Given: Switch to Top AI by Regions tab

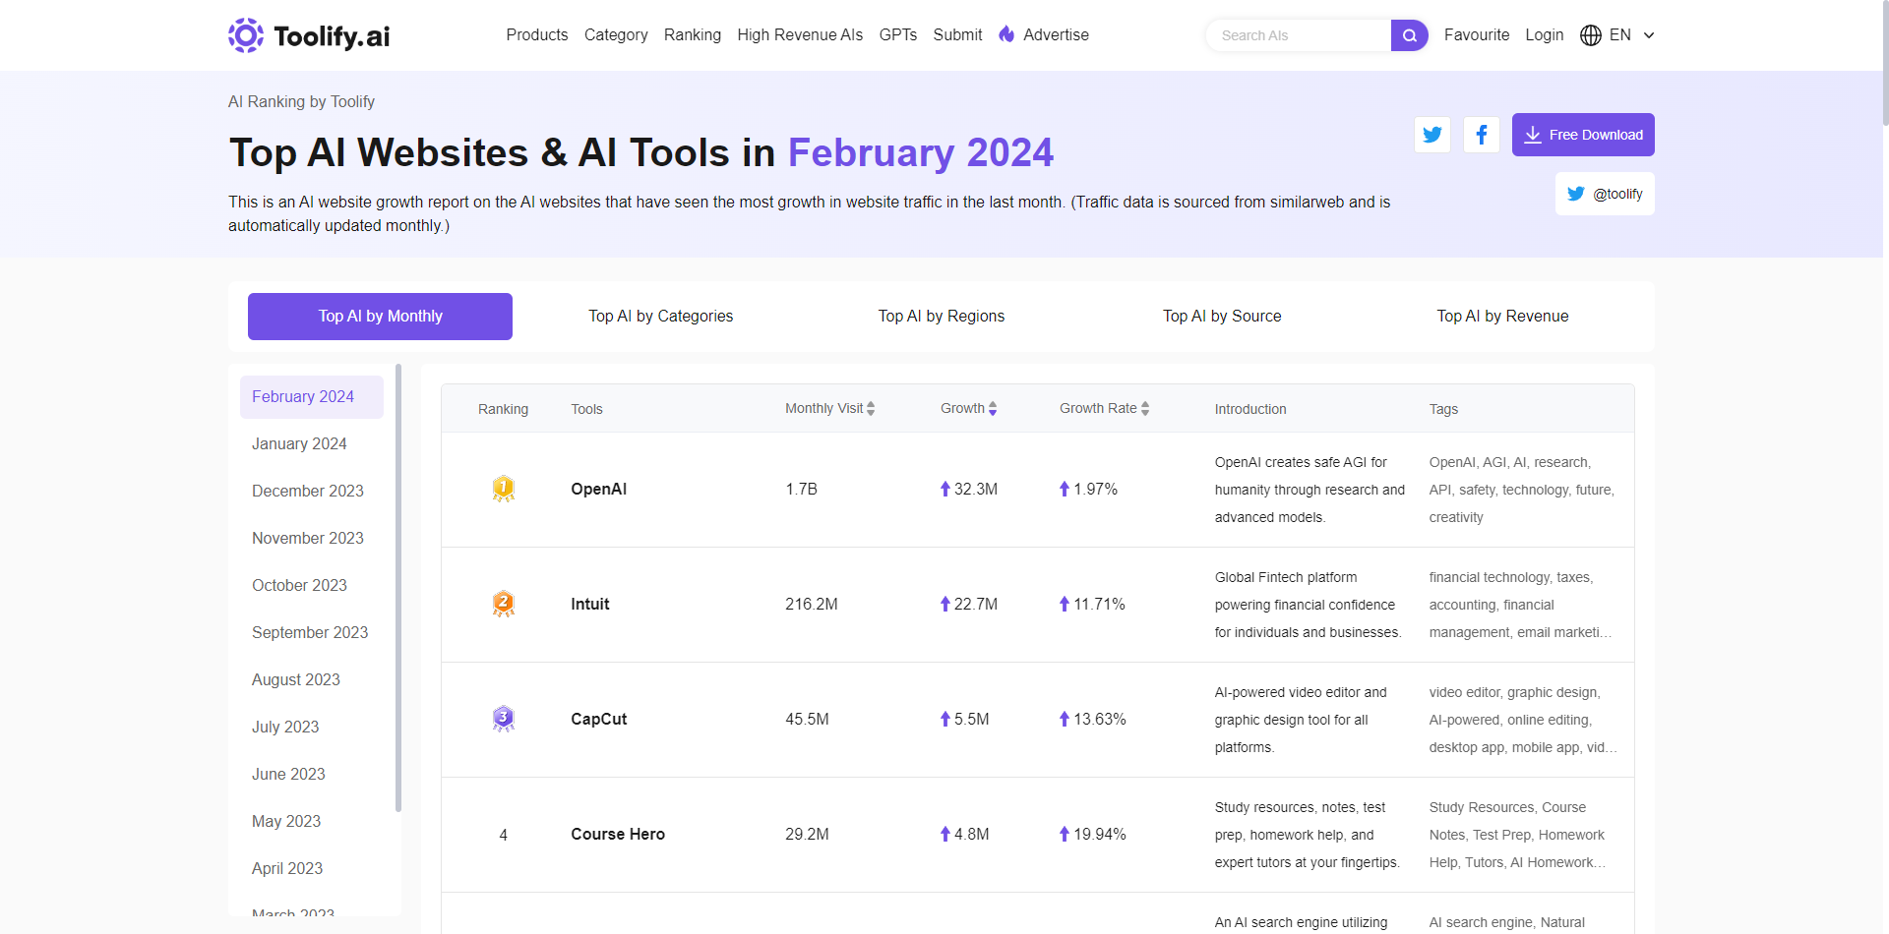Looking at the screenshot, I should click(942, 317).
